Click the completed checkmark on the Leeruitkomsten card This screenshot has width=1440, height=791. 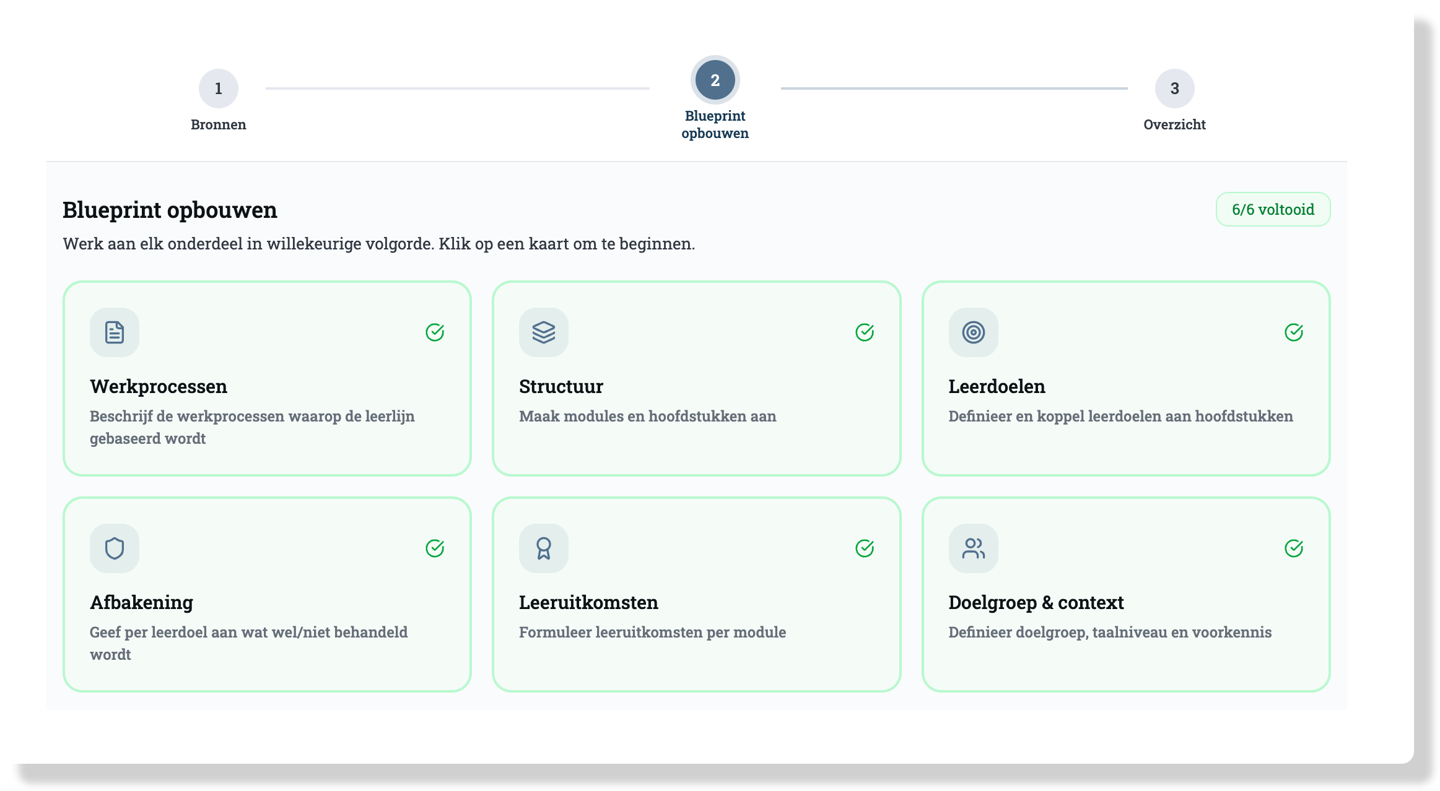[x=864, y=548]
